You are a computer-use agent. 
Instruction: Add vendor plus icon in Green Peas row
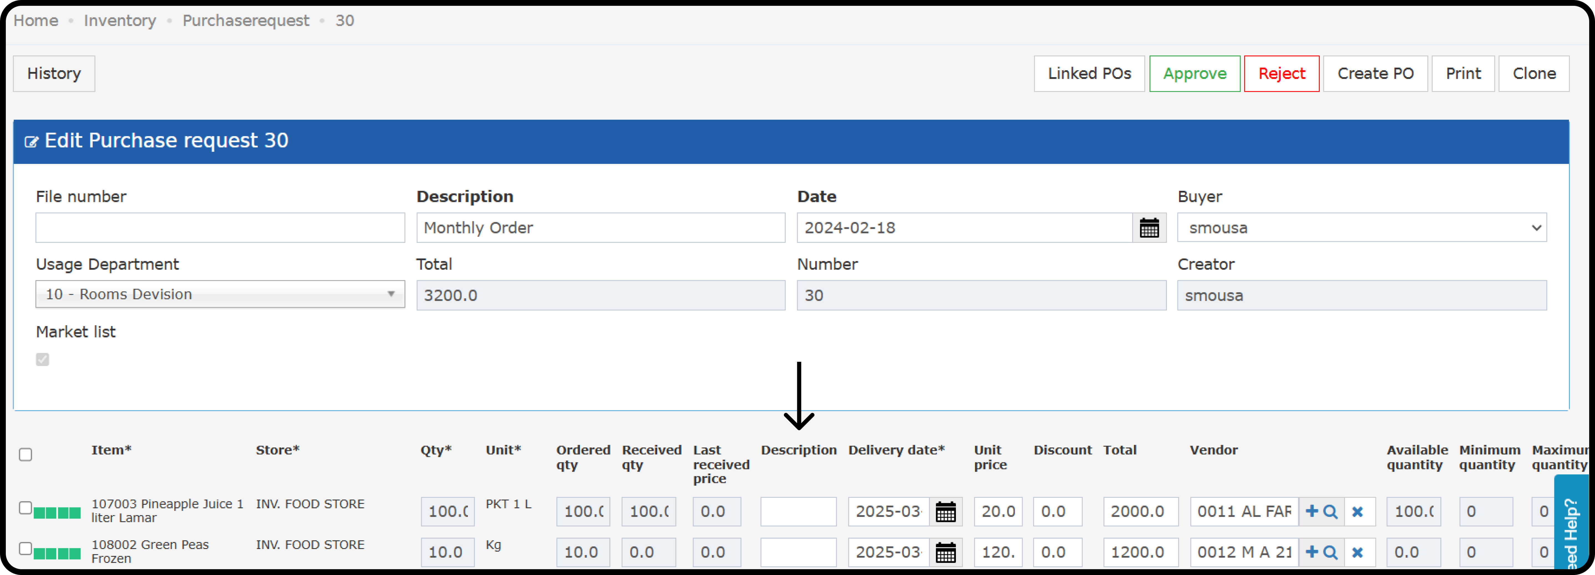click(1311, 551)
